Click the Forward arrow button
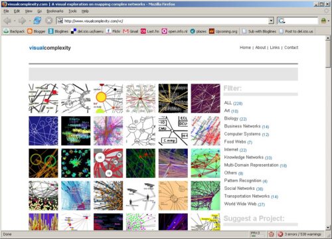Viewport: 332px width, 239px height. click(x=22, y=21)
